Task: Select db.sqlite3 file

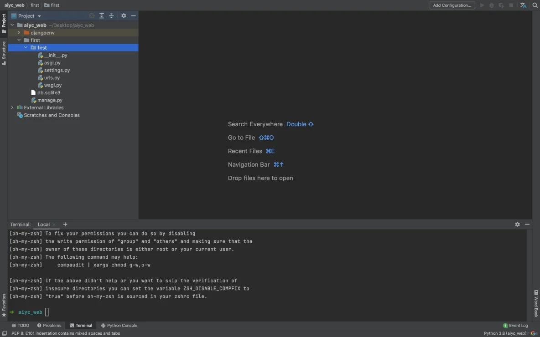Action: (x=48, y=92)
